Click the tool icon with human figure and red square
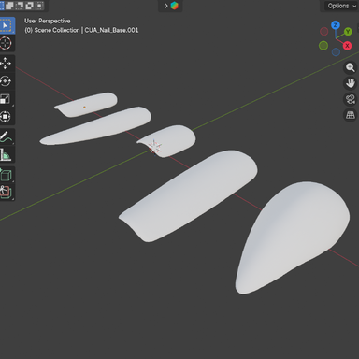 pyautogui.click(x=7, y=193)
